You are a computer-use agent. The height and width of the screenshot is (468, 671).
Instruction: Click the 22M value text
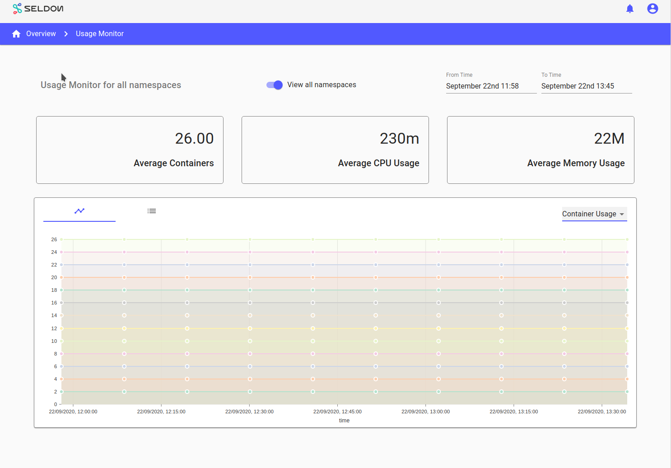pyautogui.click(x=609, y=138)
